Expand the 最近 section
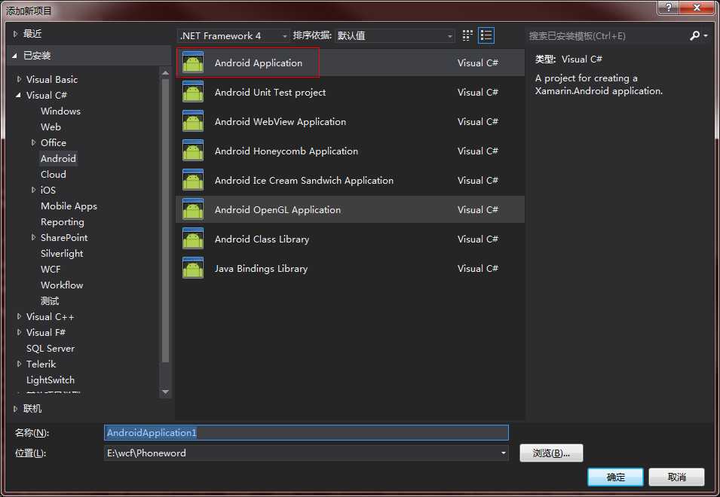 click(15, 33)
